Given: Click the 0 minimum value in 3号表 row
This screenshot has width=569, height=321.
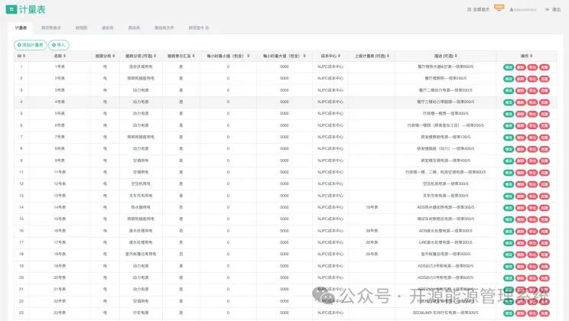Looking at the screenshot, I should point(228,90).
